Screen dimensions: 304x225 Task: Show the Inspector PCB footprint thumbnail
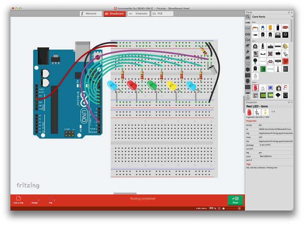coord(265,112)
